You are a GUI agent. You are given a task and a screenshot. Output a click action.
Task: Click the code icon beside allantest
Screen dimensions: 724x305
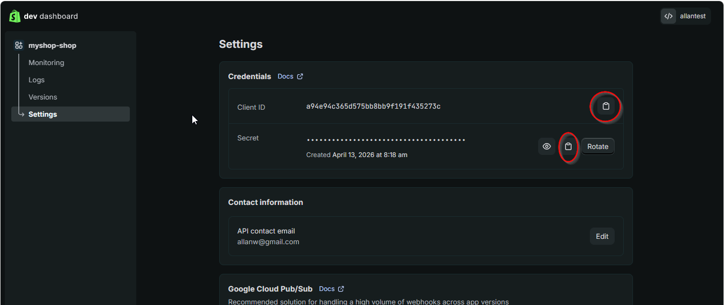pos(669,16)
